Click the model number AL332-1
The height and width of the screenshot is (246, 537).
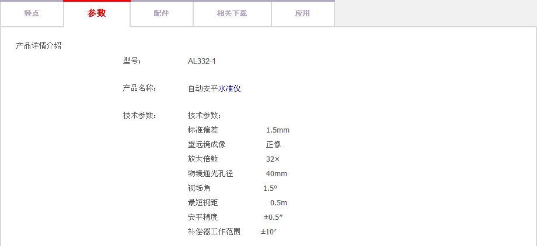[x=202, y=61]
